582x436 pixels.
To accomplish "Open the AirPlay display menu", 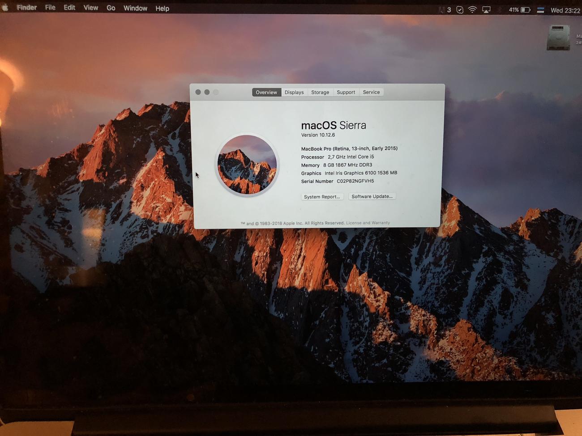I will (x=486, y=10).
